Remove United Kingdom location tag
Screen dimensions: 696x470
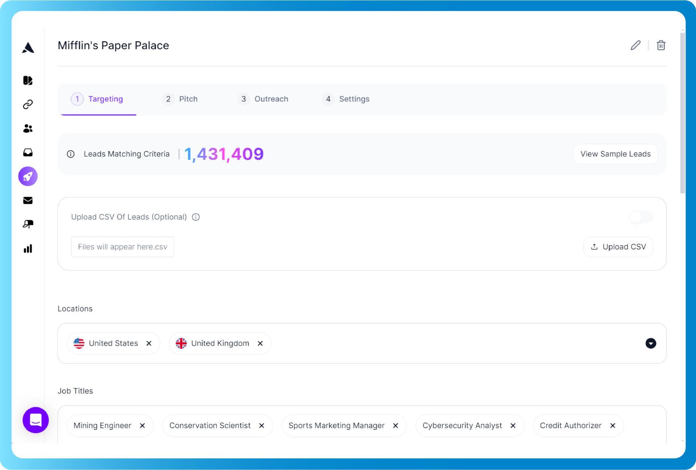[x=260, y=344]
